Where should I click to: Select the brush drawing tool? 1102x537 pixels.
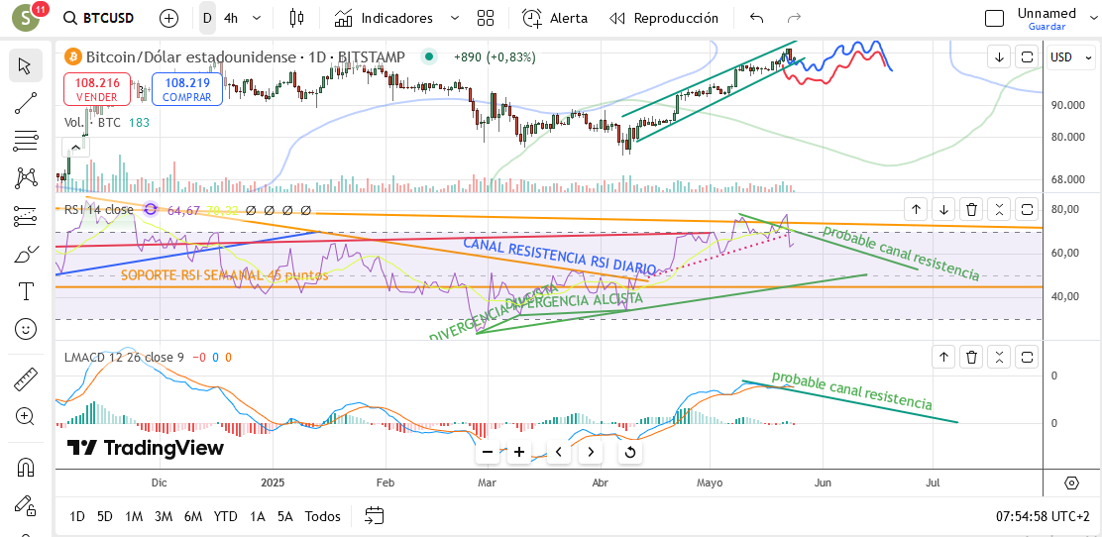[x=26, y=253]
